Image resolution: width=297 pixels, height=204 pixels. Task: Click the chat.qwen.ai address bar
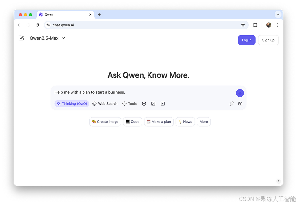coord(146,25)
